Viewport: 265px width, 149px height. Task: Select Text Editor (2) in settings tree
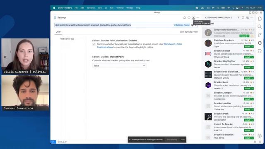pos(67,38)
